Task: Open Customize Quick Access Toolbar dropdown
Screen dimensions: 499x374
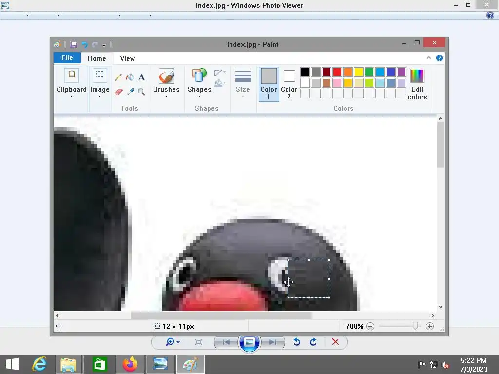Action: (x=104, y=45)
